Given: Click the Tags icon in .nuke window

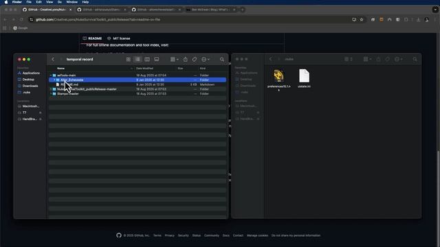Looking at the screenshot, I should click(x=388, y=59).
